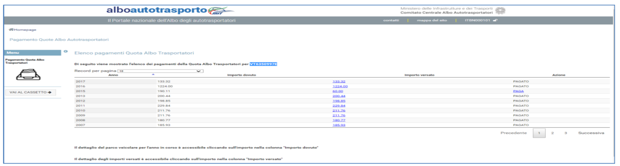The width and height of the screenshot is (620, 166).
Task: Open the 60.00 paid amount link
Action: coord(337,91)
